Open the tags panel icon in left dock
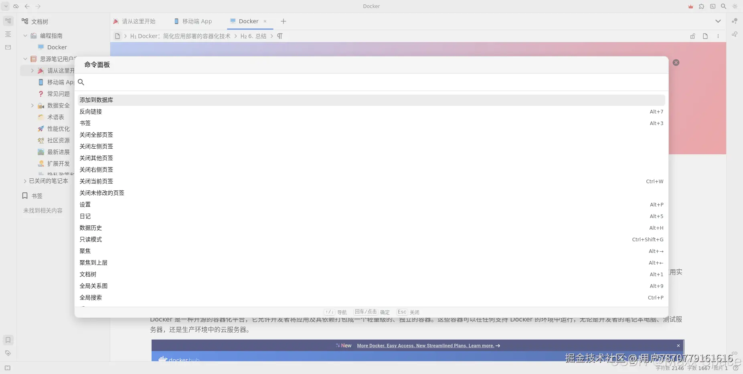 pyautogui.click(x=8, y=353)
